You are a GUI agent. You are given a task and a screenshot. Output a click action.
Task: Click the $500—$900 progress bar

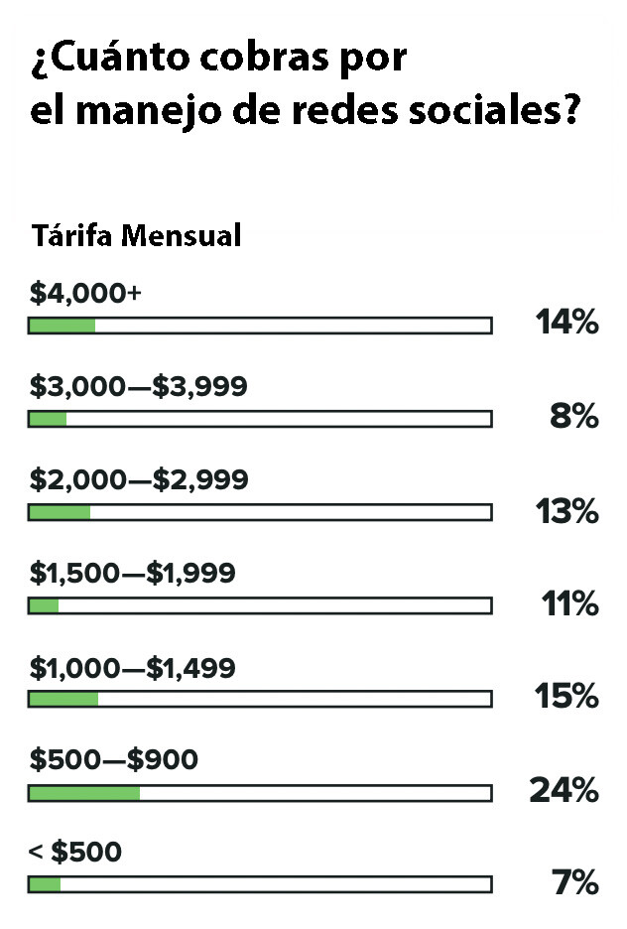(x=260, y=793)
